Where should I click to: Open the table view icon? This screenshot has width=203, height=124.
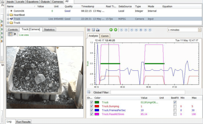coord(93,30)
